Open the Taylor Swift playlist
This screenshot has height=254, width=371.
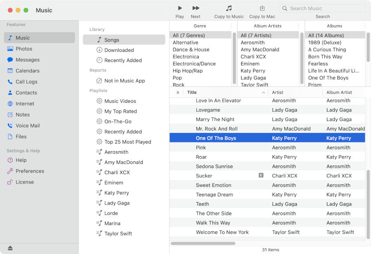click(124, 233)
